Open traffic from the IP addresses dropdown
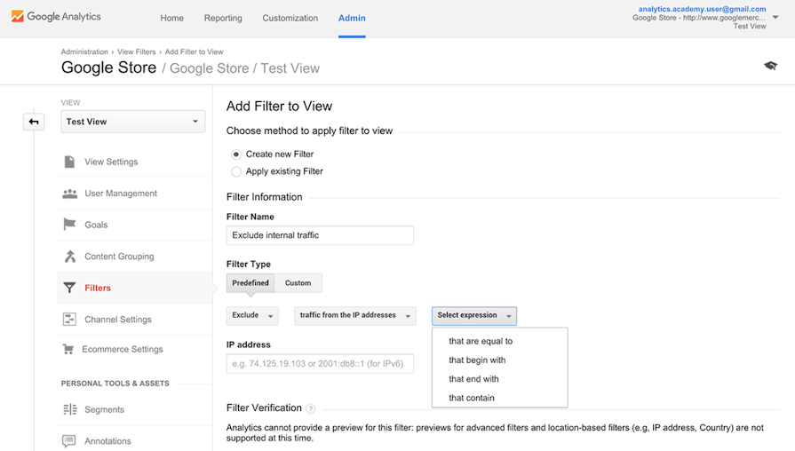Viewport: 795px width, 451px height. (x=355, y=315)
